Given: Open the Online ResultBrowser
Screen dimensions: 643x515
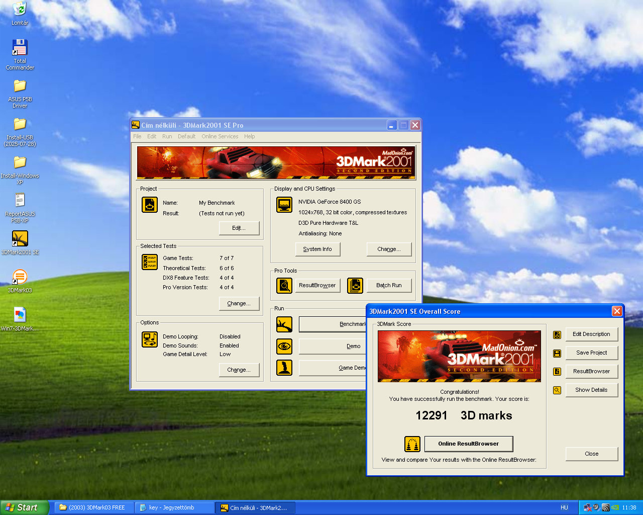Looking at the screenshot, I should [469, 444].
